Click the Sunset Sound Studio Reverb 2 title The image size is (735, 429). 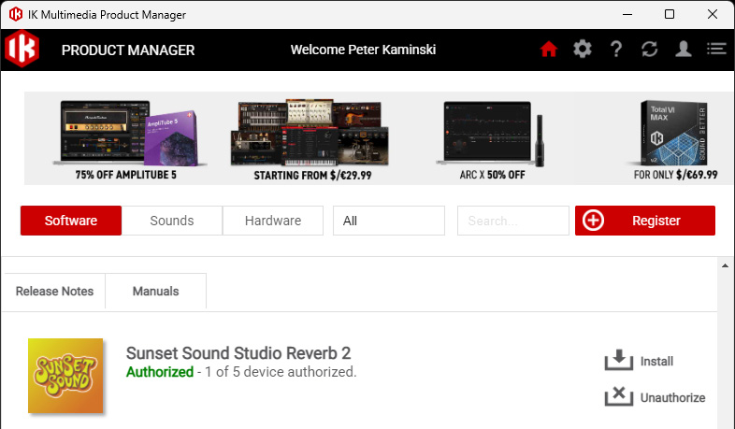(238, 352)
